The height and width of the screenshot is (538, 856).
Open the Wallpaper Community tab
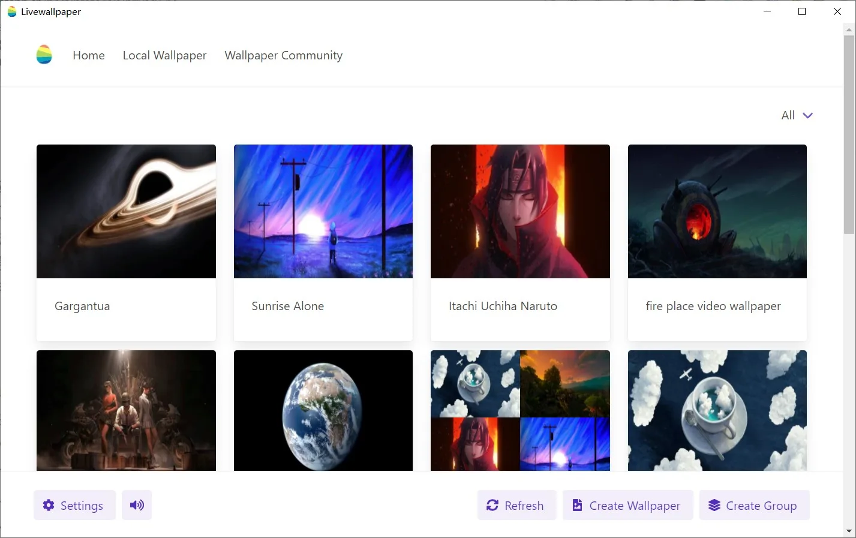[283, 55]
